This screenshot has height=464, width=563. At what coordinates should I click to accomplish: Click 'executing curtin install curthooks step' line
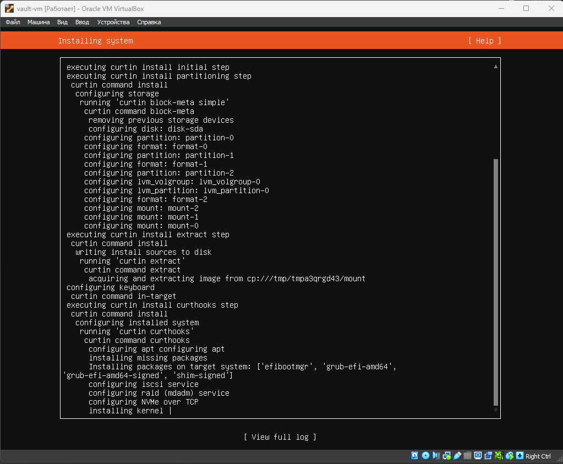pos(152,305)
